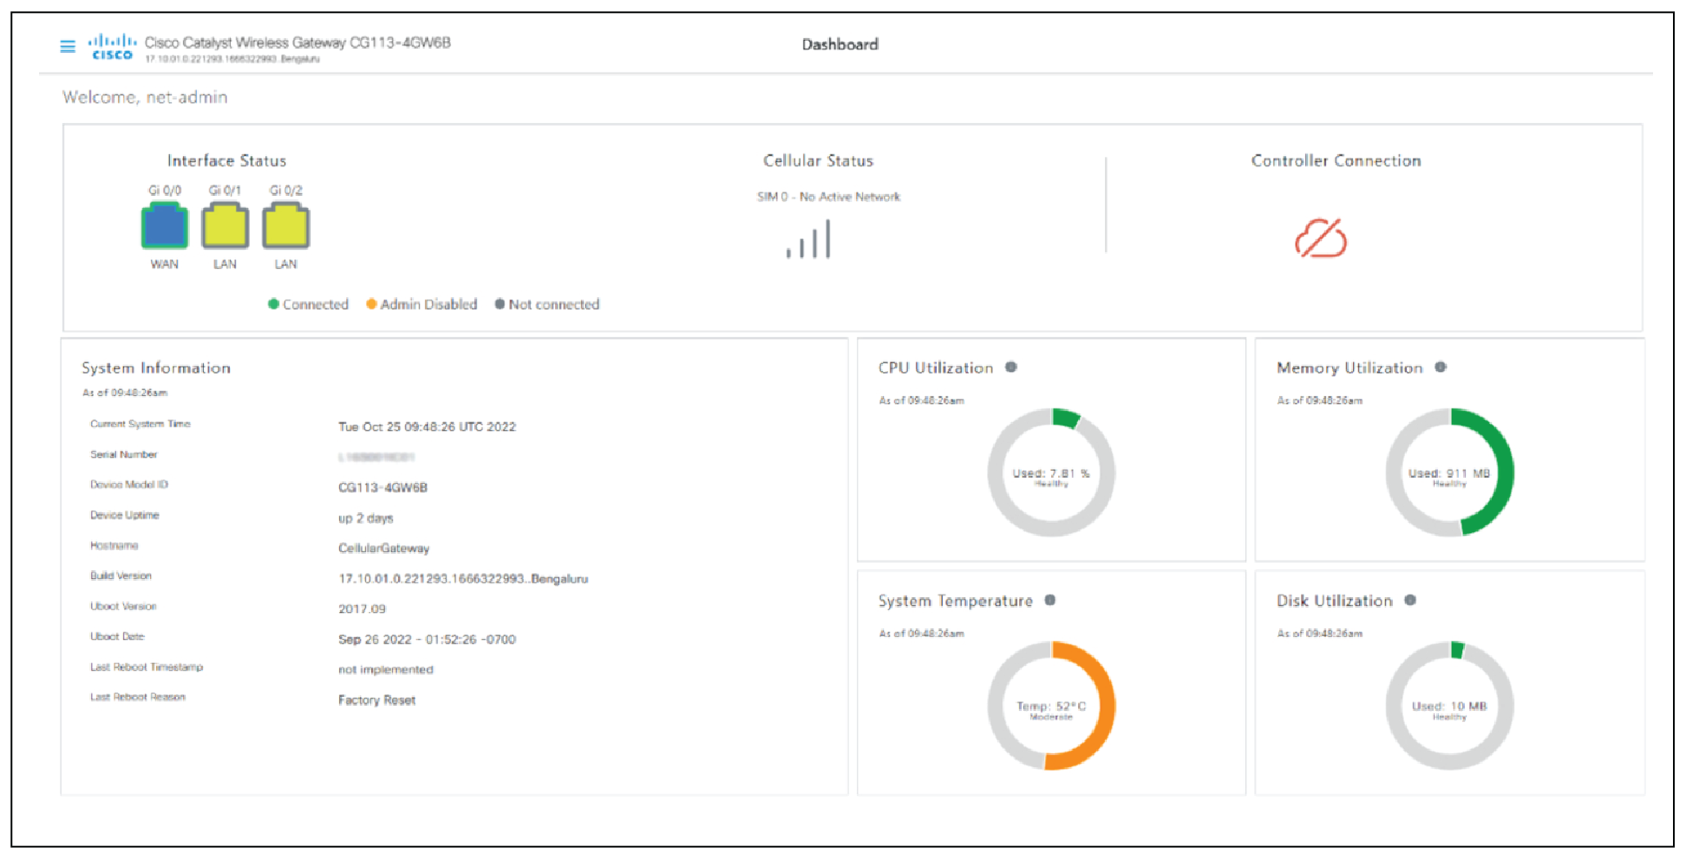The image size is (1686, 859).
Task: Click the 'Used: 911 MB' memory reading
Action: (1449, 473)
